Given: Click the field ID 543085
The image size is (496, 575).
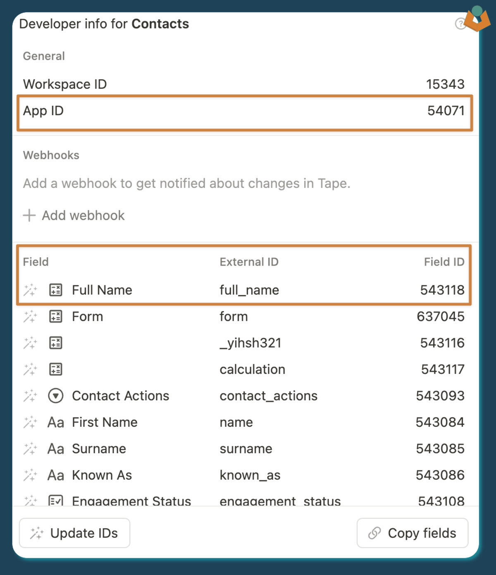Looking at the screenshot, I should coord(440,449).
